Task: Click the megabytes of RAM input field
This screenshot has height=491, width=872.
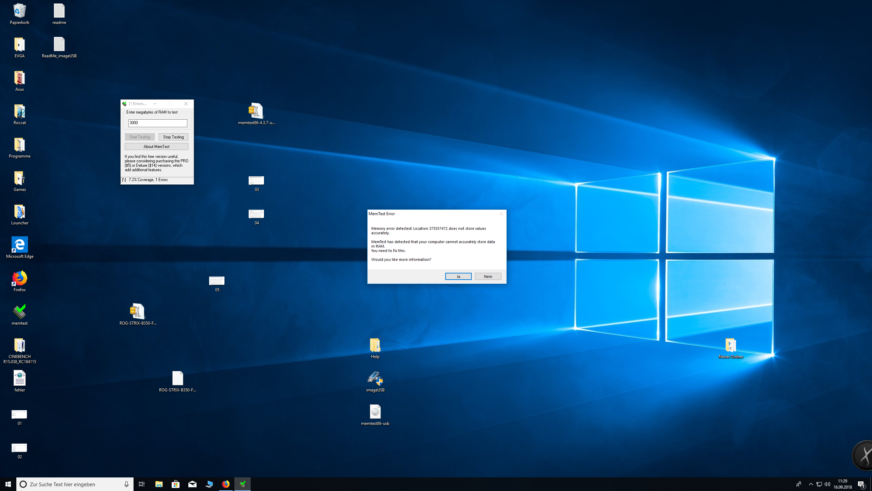Action: coord(158,123)
